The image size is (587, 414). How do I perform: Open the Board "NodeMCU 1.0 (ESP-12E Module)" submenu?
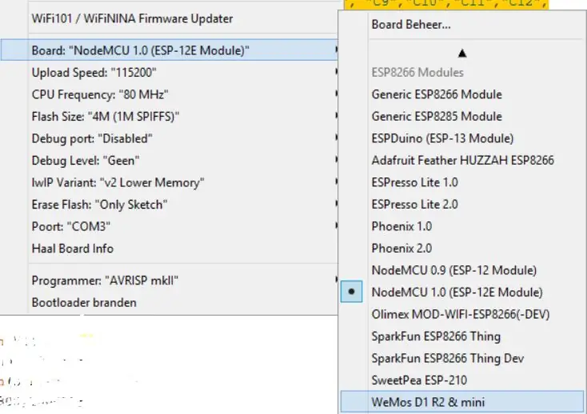tap(170, 50)
